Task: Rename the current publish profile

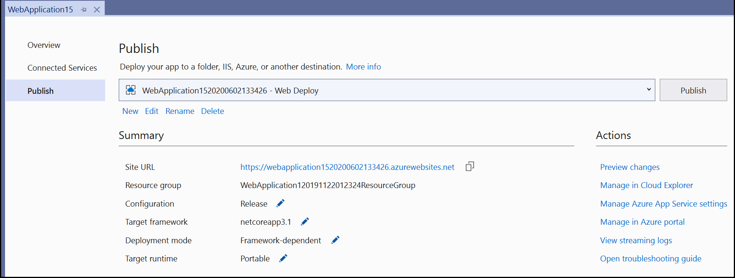Action: pos(180,111)
